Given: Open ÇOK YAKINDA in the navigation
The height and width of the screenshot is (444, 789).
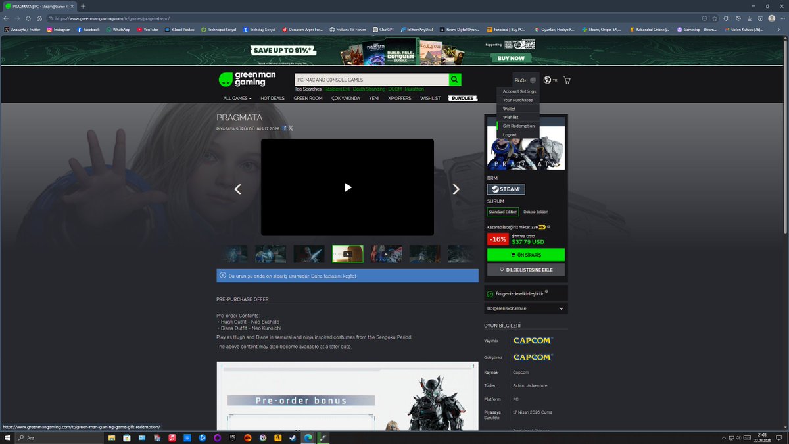Looking at the screenshot, I should pos(346,98).
